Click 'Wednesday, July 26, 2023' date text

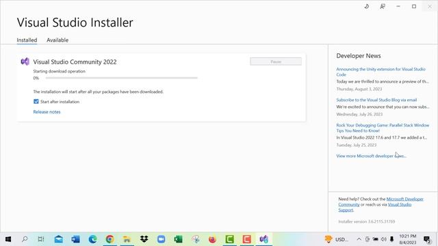(x=359, y=114)
